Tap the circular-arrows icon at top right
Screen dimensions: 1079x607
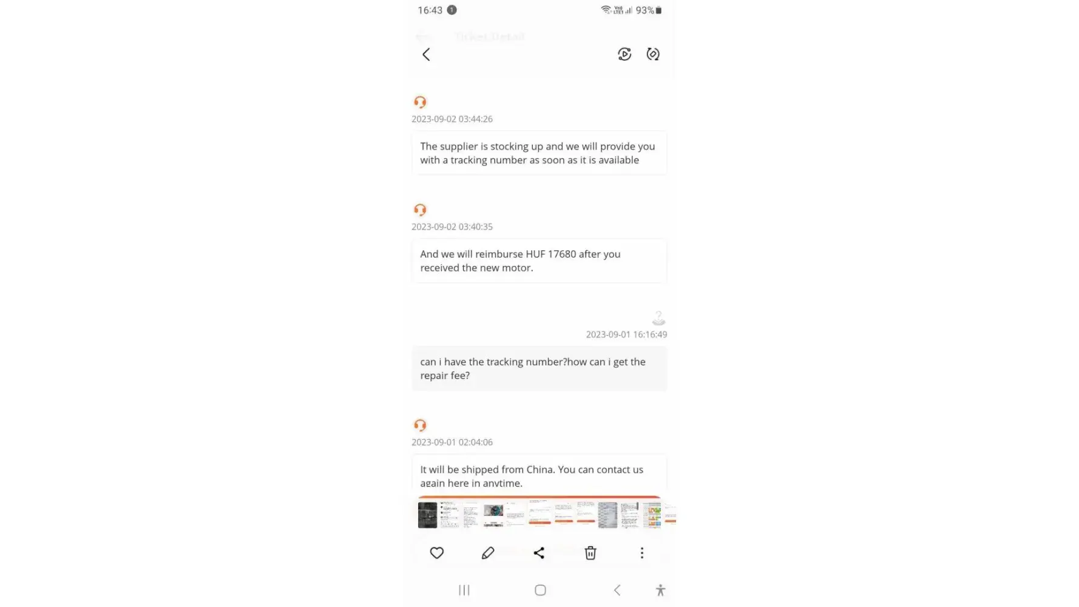point(653,54)
